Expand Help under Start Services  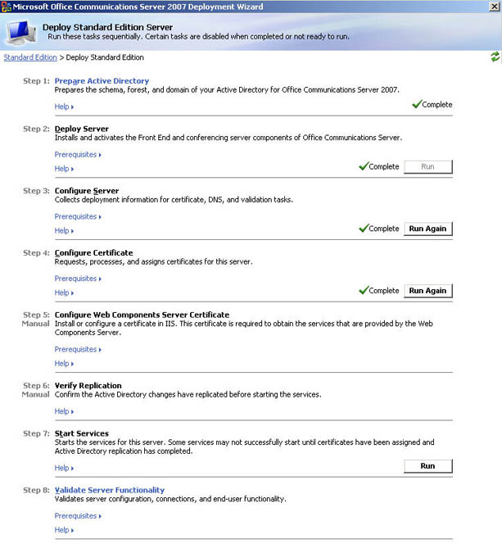click(63, 469)
